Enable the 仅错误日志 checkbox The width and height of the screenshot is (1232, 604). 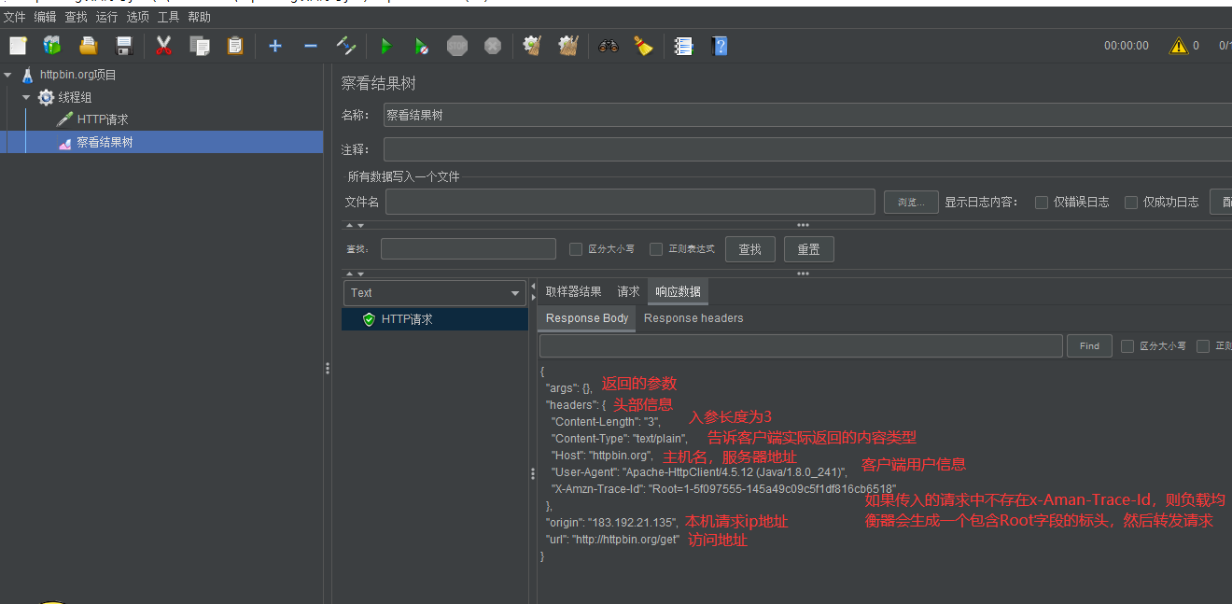(1041, 202)
